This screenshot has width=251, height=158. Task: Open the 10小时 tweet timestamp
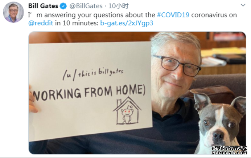(x=119, y=6)
